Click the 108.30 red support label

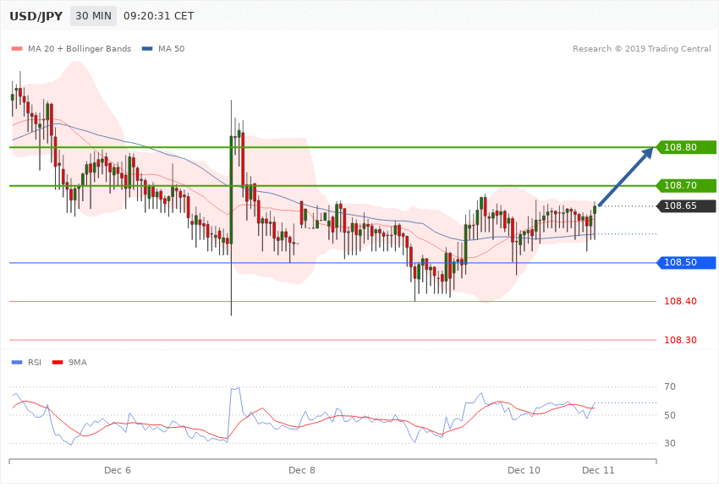click(680, 340)
